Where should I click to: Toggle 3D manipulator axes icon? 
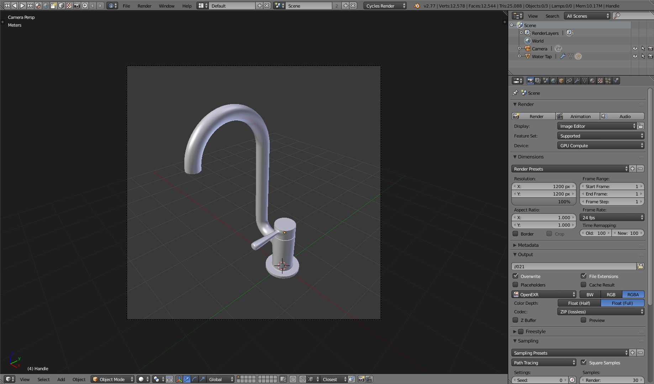click(x=179, y=379)
